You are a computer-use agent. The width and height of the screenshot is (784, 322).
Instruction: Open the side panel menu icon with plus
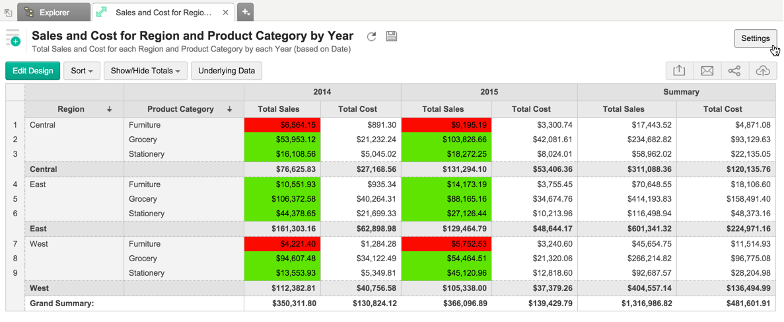point(13,38)
